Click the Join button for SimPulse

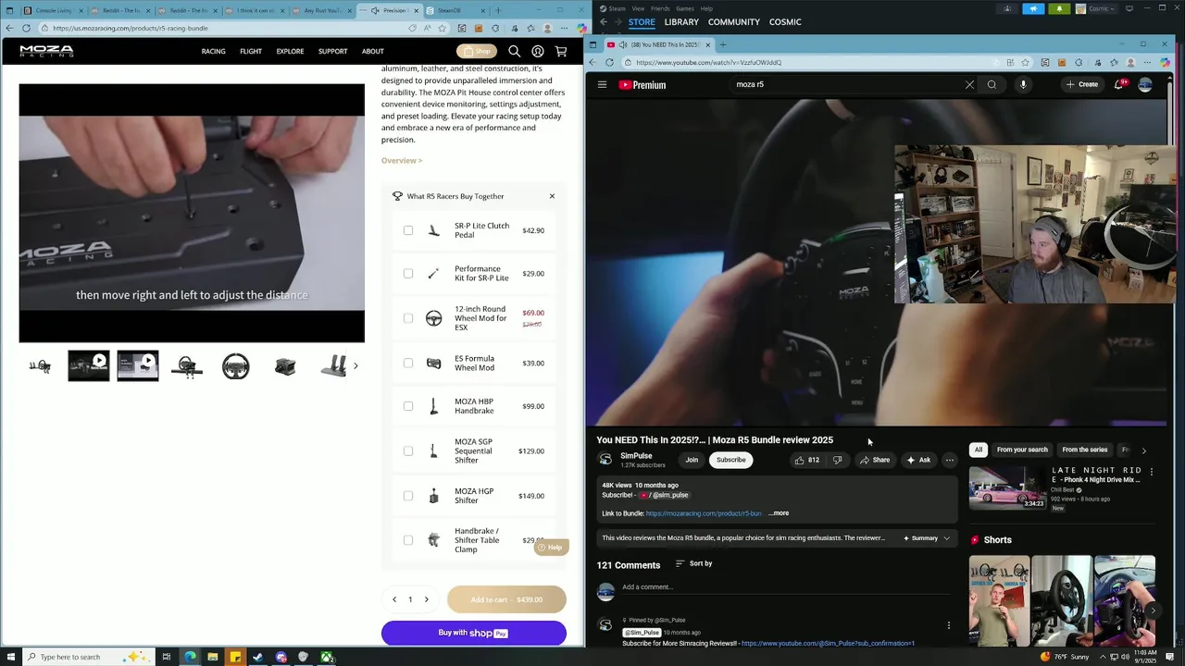[692, 460]
